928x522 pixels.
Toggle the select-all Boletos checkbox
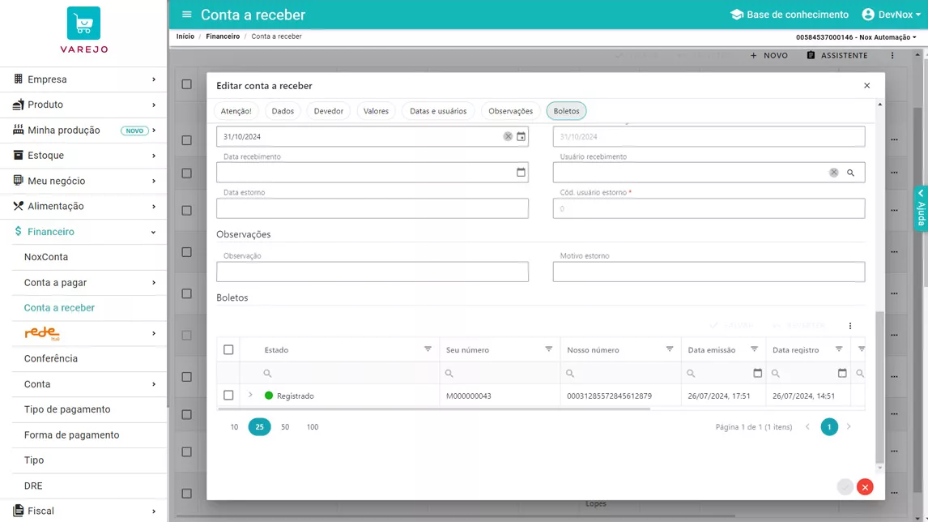click(x=228, y=349)
